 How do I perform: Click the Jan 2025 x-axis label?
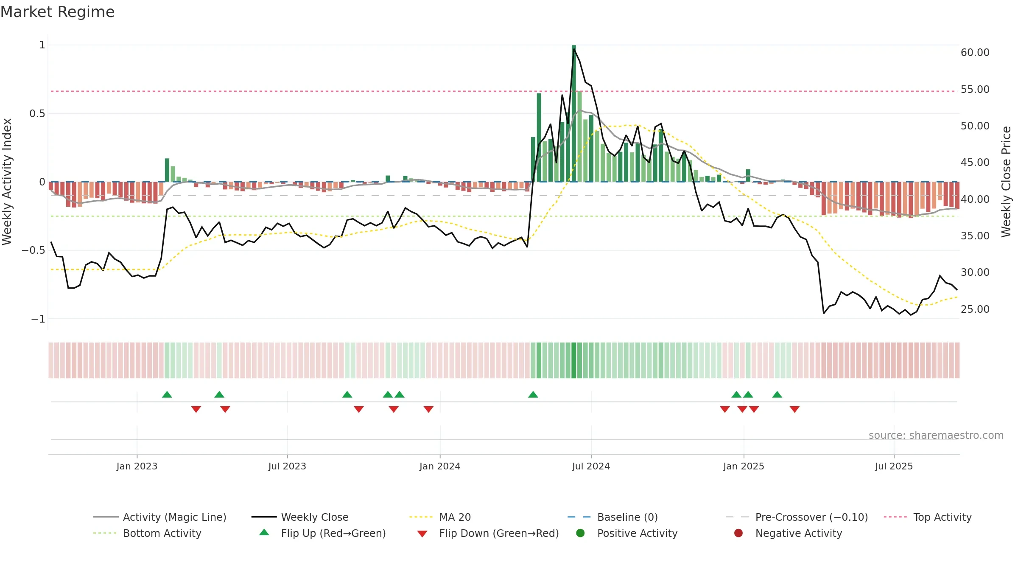[x=744, y=466]
